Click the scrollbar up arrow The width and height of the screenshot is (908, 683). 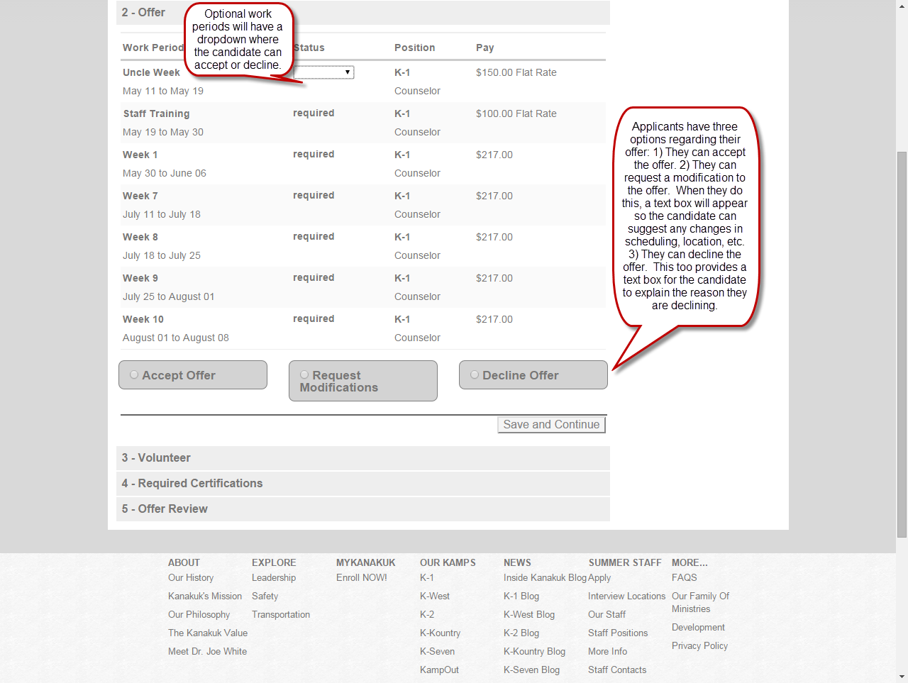tap(902, 6)
